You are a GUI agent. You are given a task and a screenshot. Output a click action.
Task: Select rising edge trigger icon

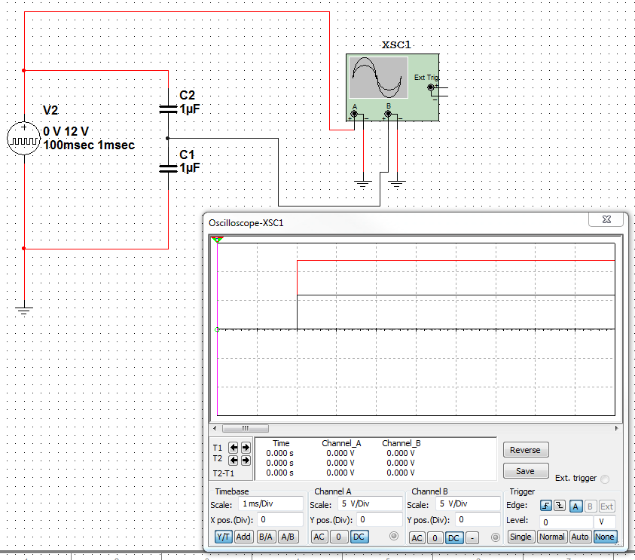pyautogui.click(x=547, y=506)
